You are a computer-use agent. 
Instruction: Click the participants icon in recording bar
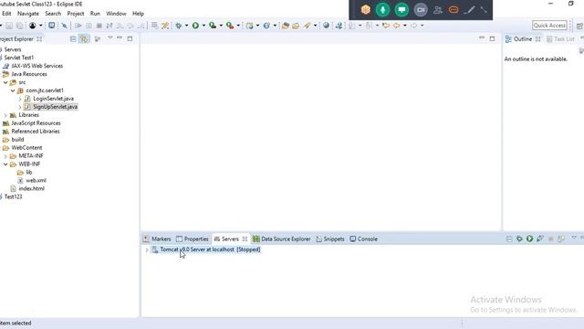(x=438, y=10)
